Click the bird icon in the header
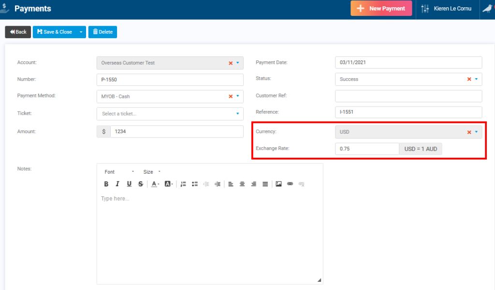 point(487,9)
